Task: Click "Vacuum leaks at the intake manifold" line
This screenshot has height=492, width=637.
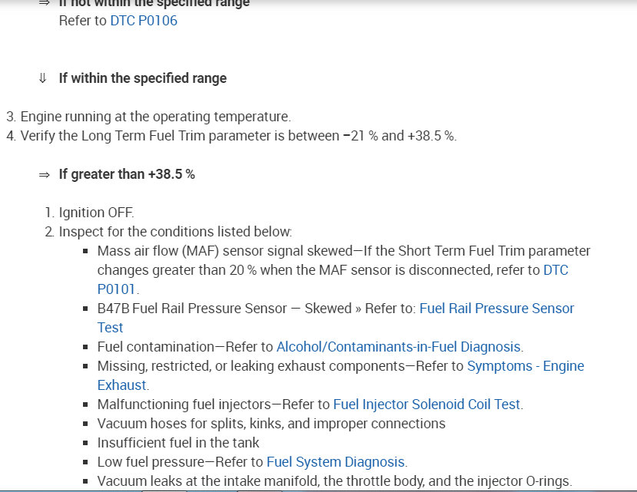Action: pos(334,481)
